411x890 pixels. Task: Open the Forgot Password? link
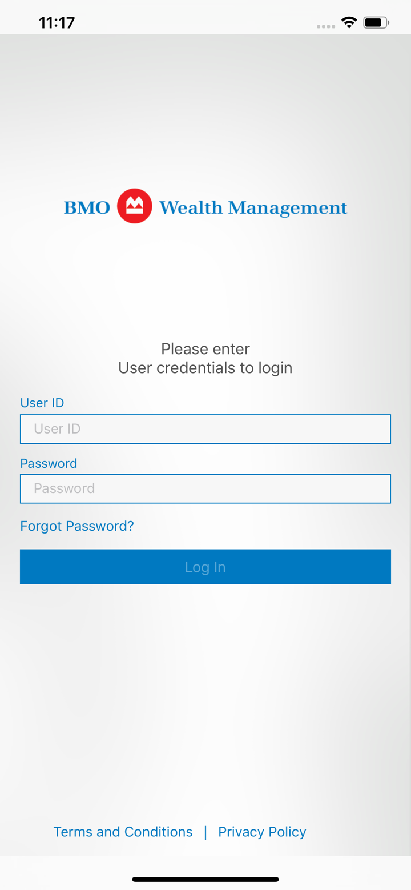click(x=77, y=526)
